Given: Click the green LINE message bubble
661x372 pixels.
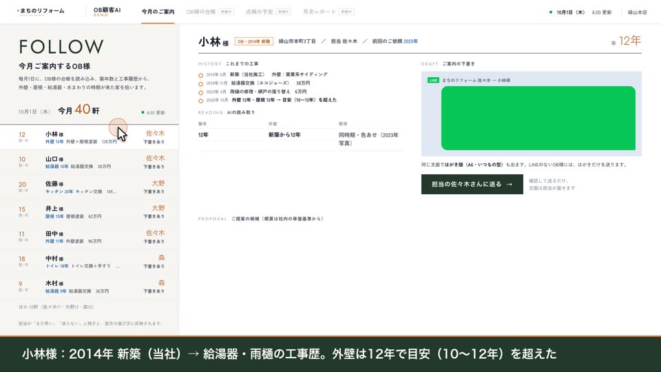Looking at the screenshot, I should pyautogui.click(x=538, y=118).
